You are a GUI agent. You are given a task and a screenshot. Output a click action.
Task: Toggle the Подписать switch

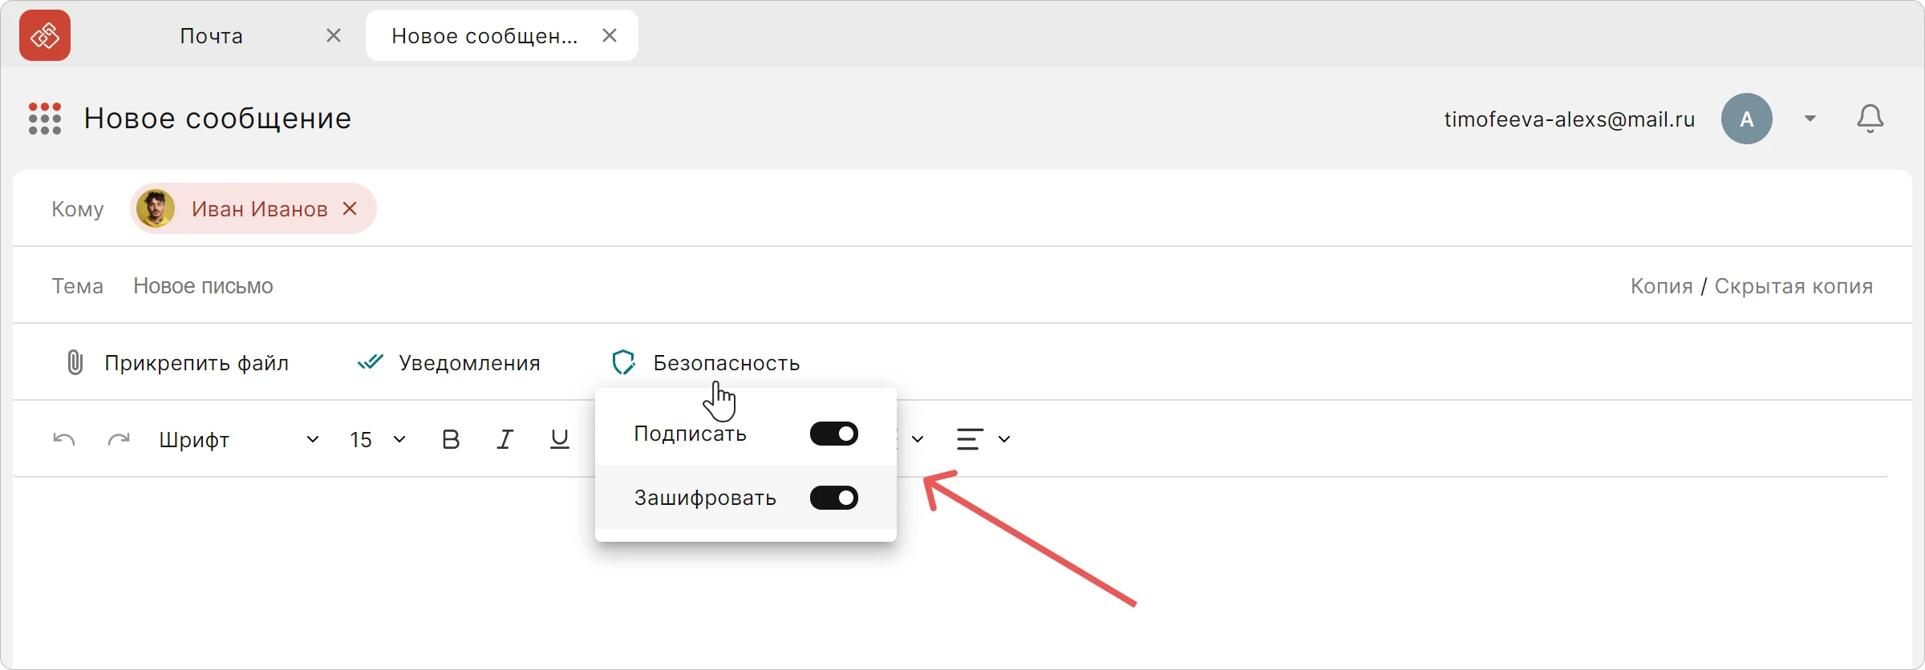coord(834,434)
